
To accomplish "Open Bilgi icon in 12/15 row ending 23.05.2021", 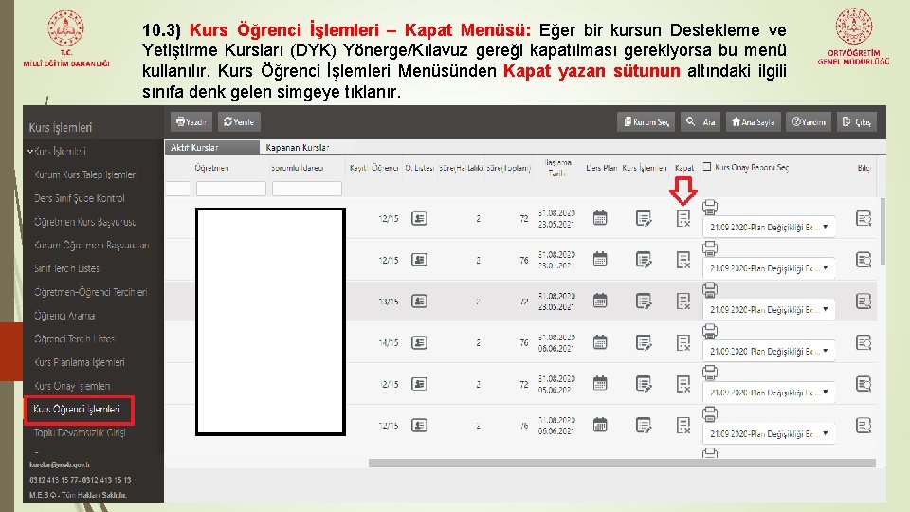I will 864,218.
